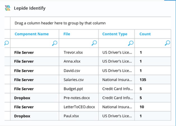Click National Insura... in the LetterToCEO.docx row
The width and height of the screenshot is (176, 126).
click(x=117, y=107)
